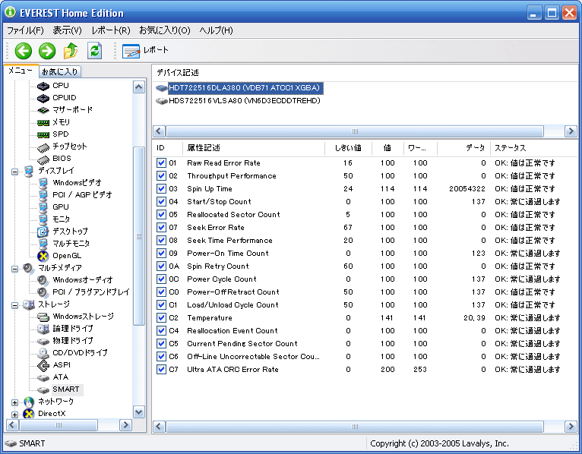
Task: Sort by the ステータス column header
Action: [533, 148]
